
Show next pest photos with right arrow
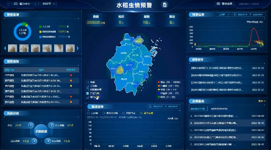pos(78,48)
